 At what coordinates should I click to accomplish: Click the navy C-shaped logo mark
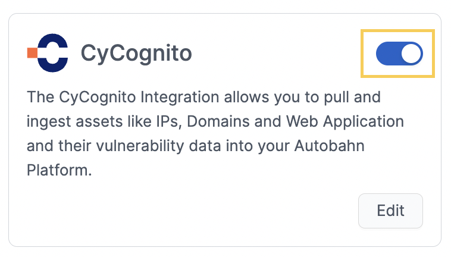click(x=53, y=53)
